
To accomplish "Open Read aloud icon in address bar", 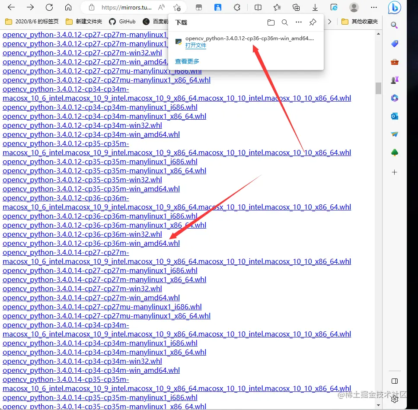I will coord(161,7).
